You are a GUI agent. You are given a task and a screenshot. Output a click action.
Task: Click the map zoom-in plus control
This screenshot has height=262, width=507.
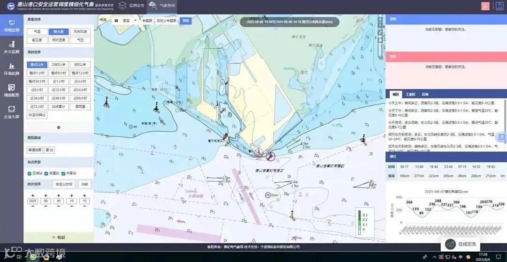tap(381, 19)
